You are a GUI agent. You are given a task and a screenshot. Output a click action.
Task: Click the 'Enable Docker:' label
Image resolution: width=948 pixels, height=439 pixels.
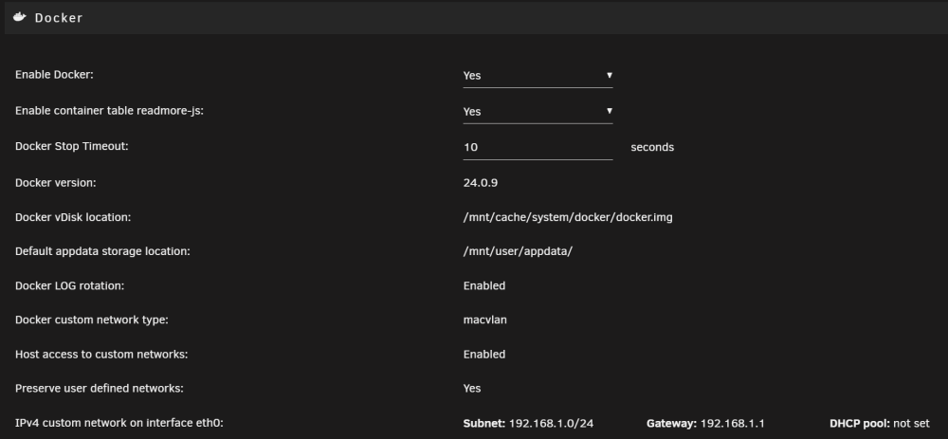click(x=54, y=75)
